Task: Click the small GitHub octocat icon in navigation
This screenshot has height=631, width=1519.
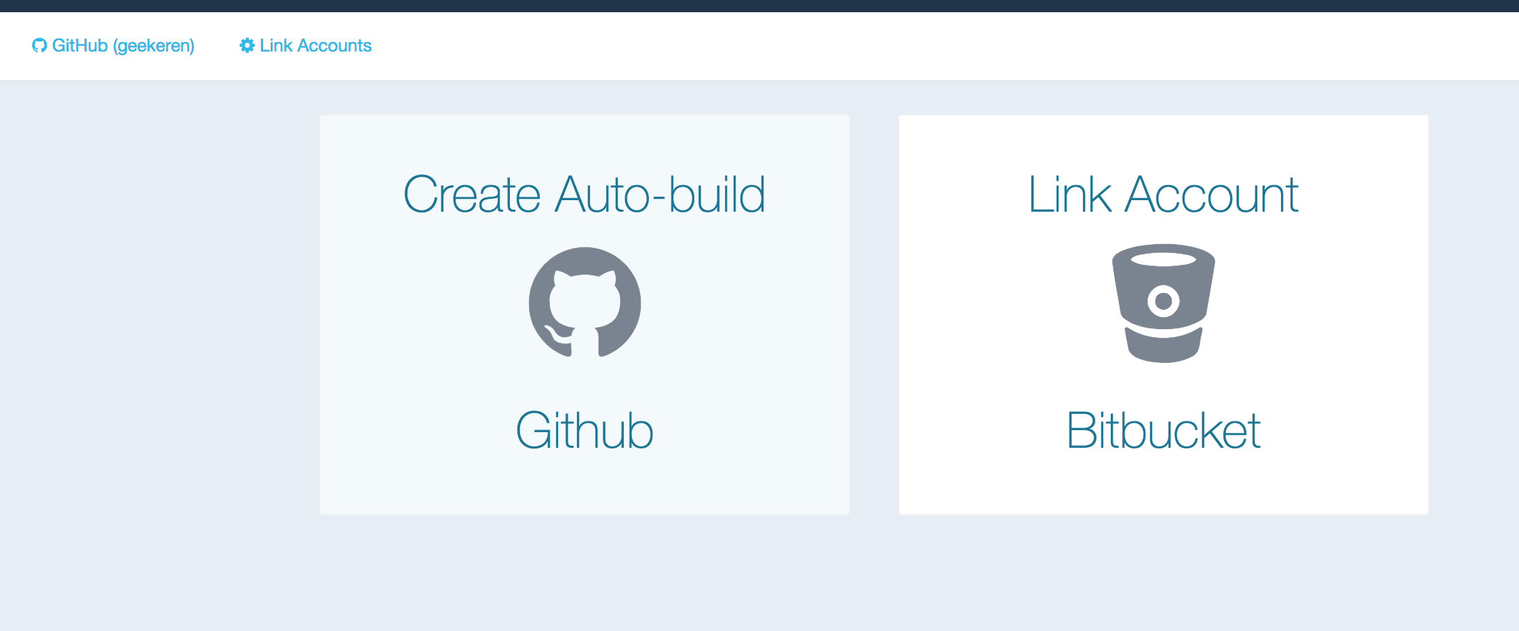Action: 39,45
